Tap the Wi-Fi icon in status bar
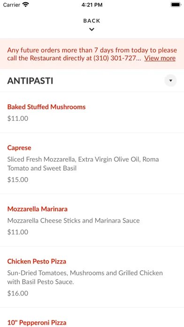Viewport: 184px width, 327px height. coord(26,5)
